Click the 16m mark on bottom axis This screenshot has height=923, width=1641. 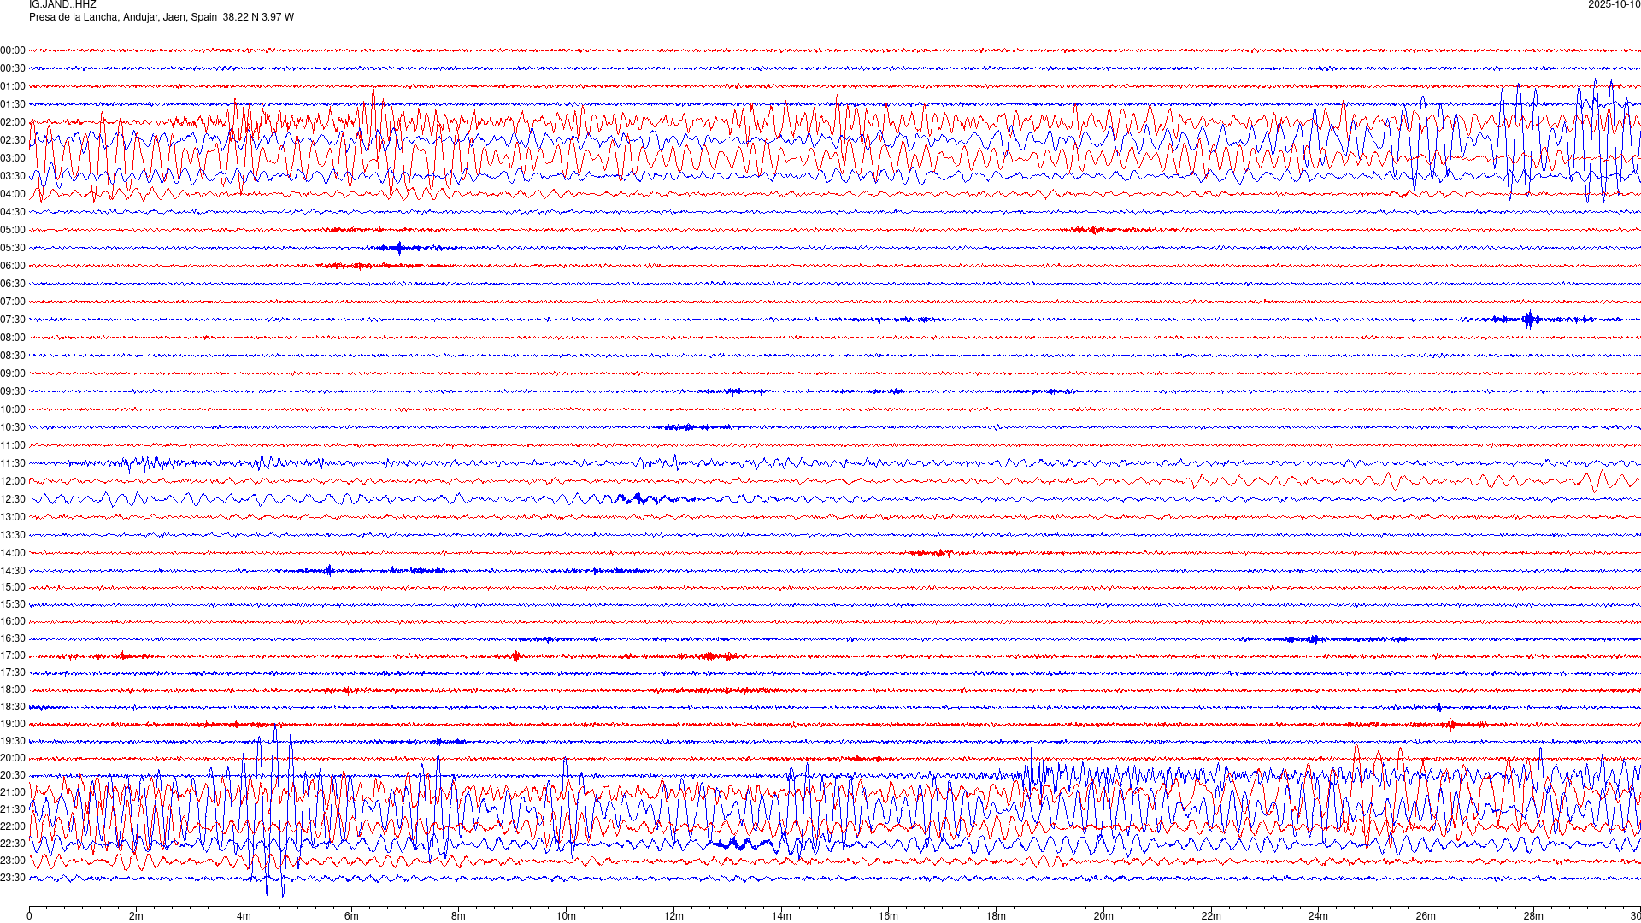point(888,916)
